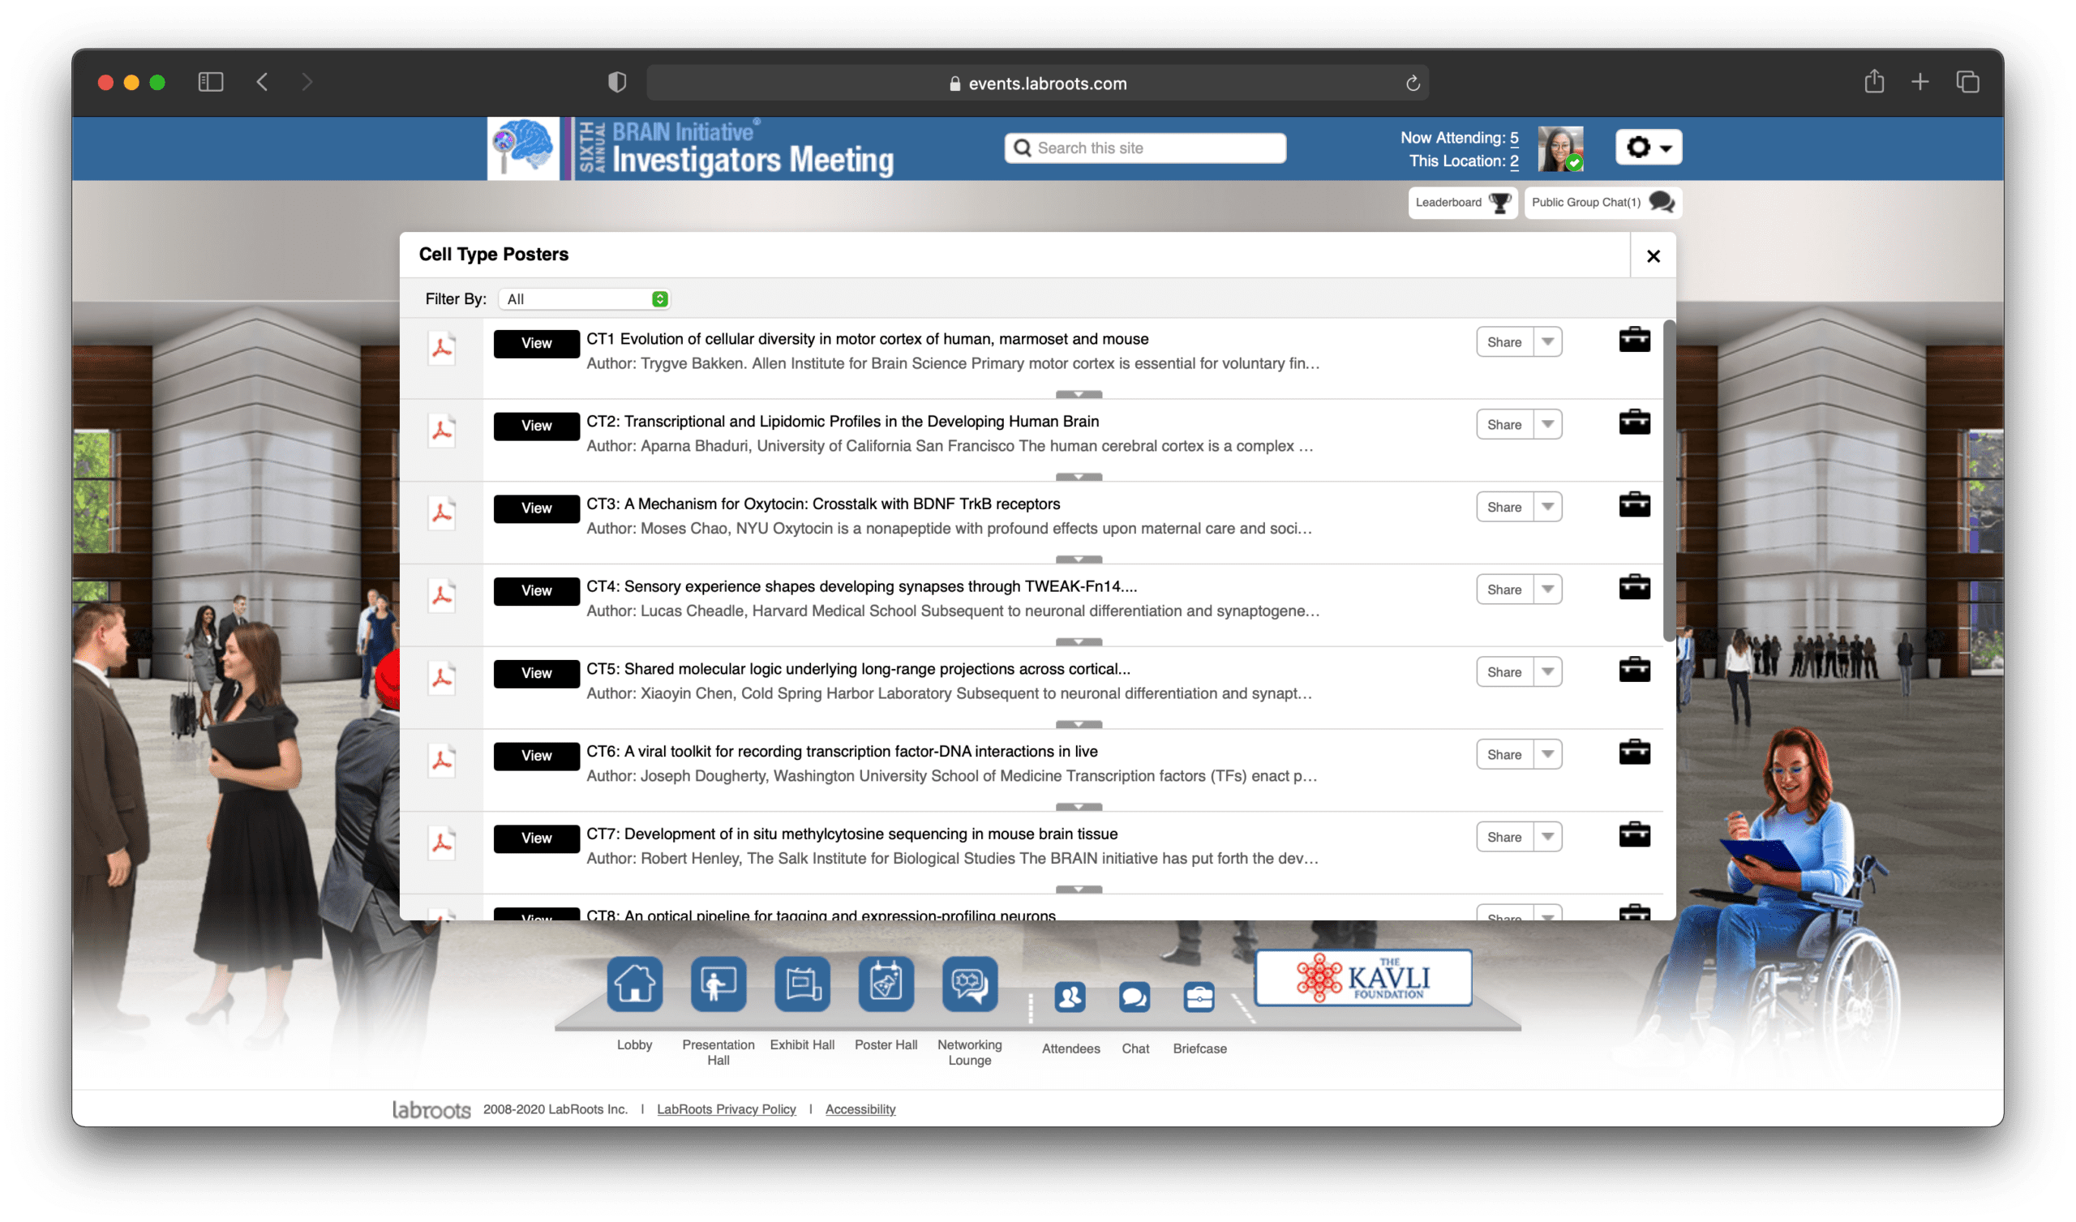Open PDF icon for CT3 Oxytocin poster
Screen dimensions: 2076x1222
point(443,512)
